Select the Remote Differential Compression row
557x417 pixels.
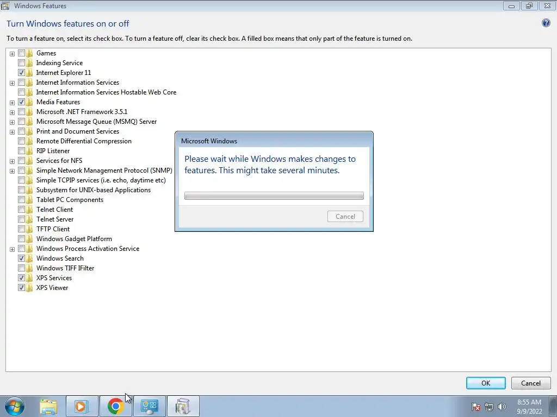[x=84, y=141]
